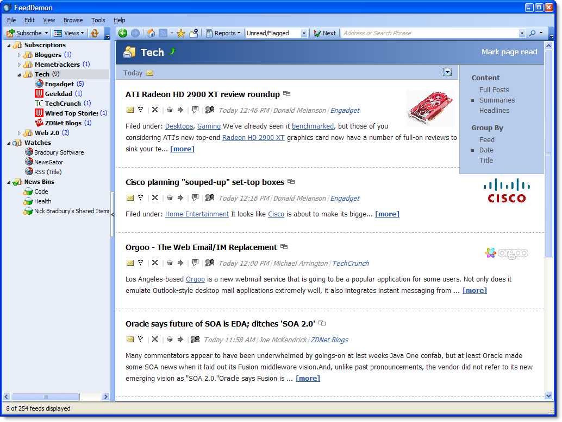Group items by Title
The image size is (562, 422).
[x=486, y=161]
